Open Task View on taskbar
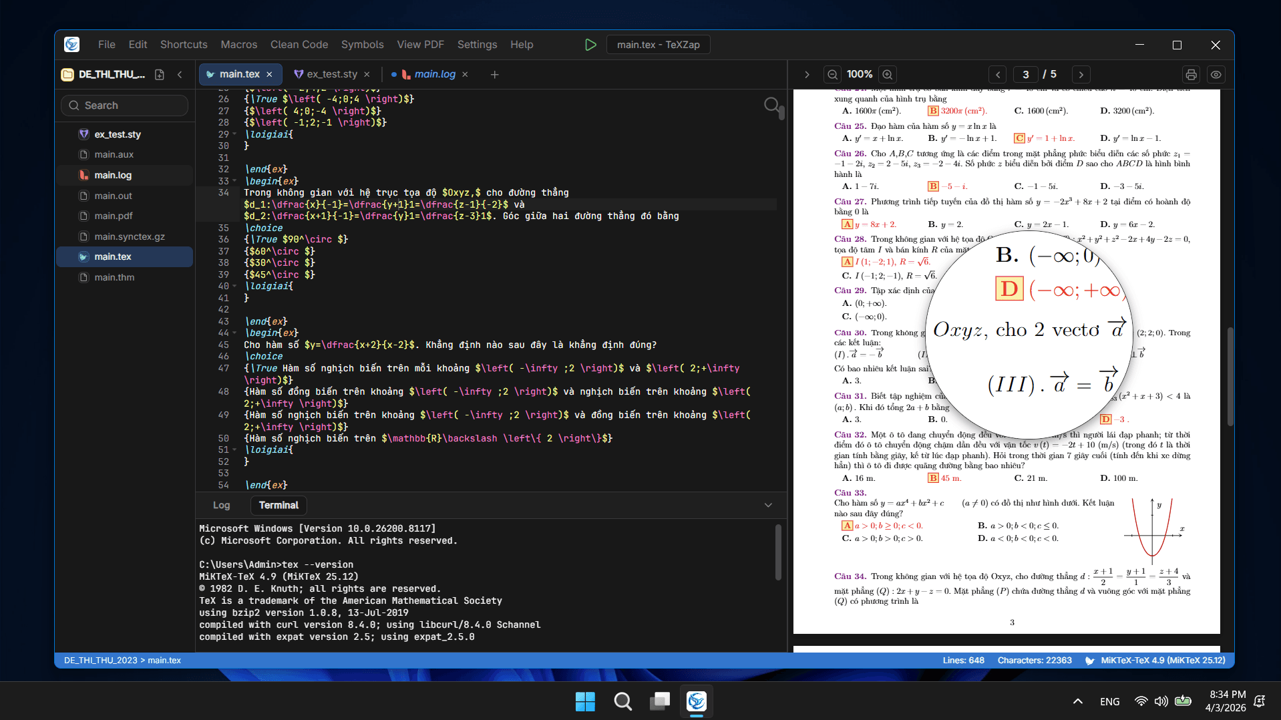The width and height of the screenshot is (1281, 720). [x=660, y=701]
